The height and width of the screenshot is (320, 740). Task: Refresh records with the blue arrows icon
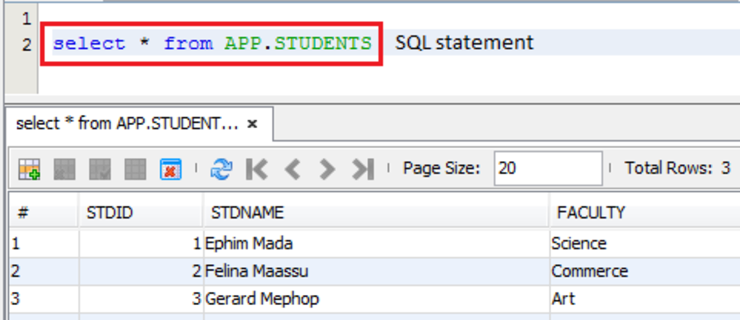[x=221, y=168]
